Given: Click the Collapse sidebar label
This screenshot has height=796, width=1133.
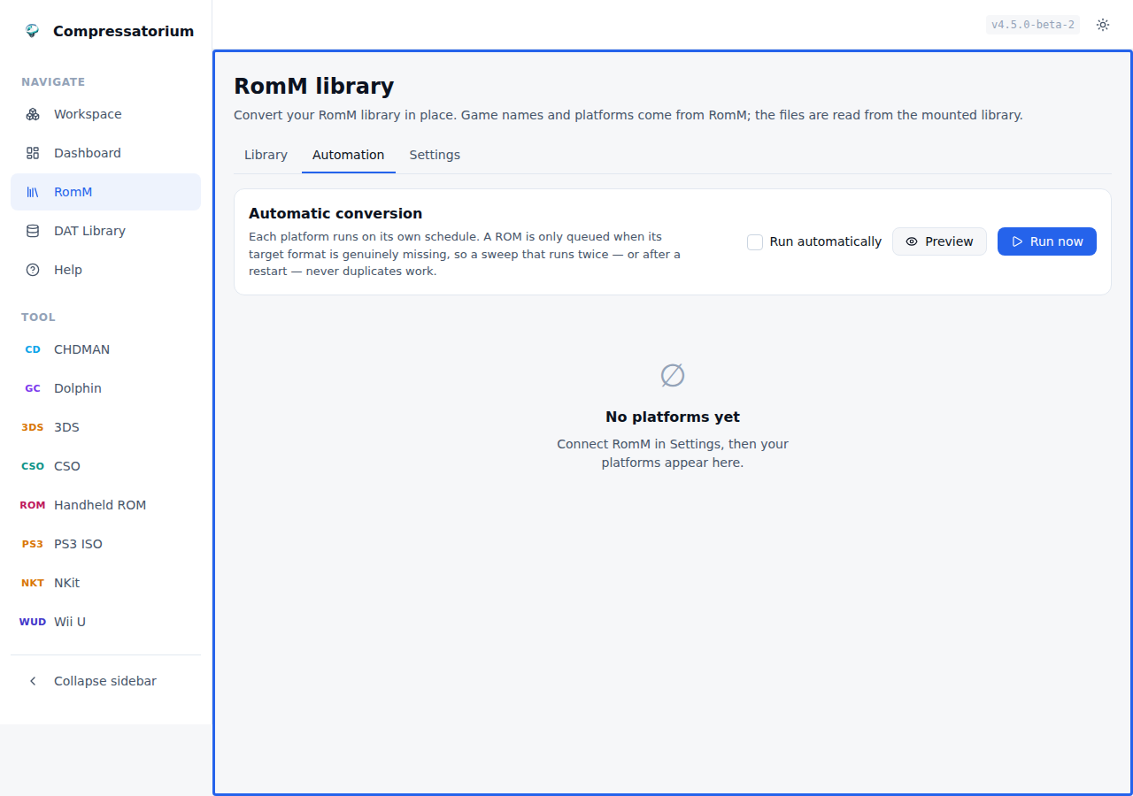Looking at the screenshot, I should (105, 681).
